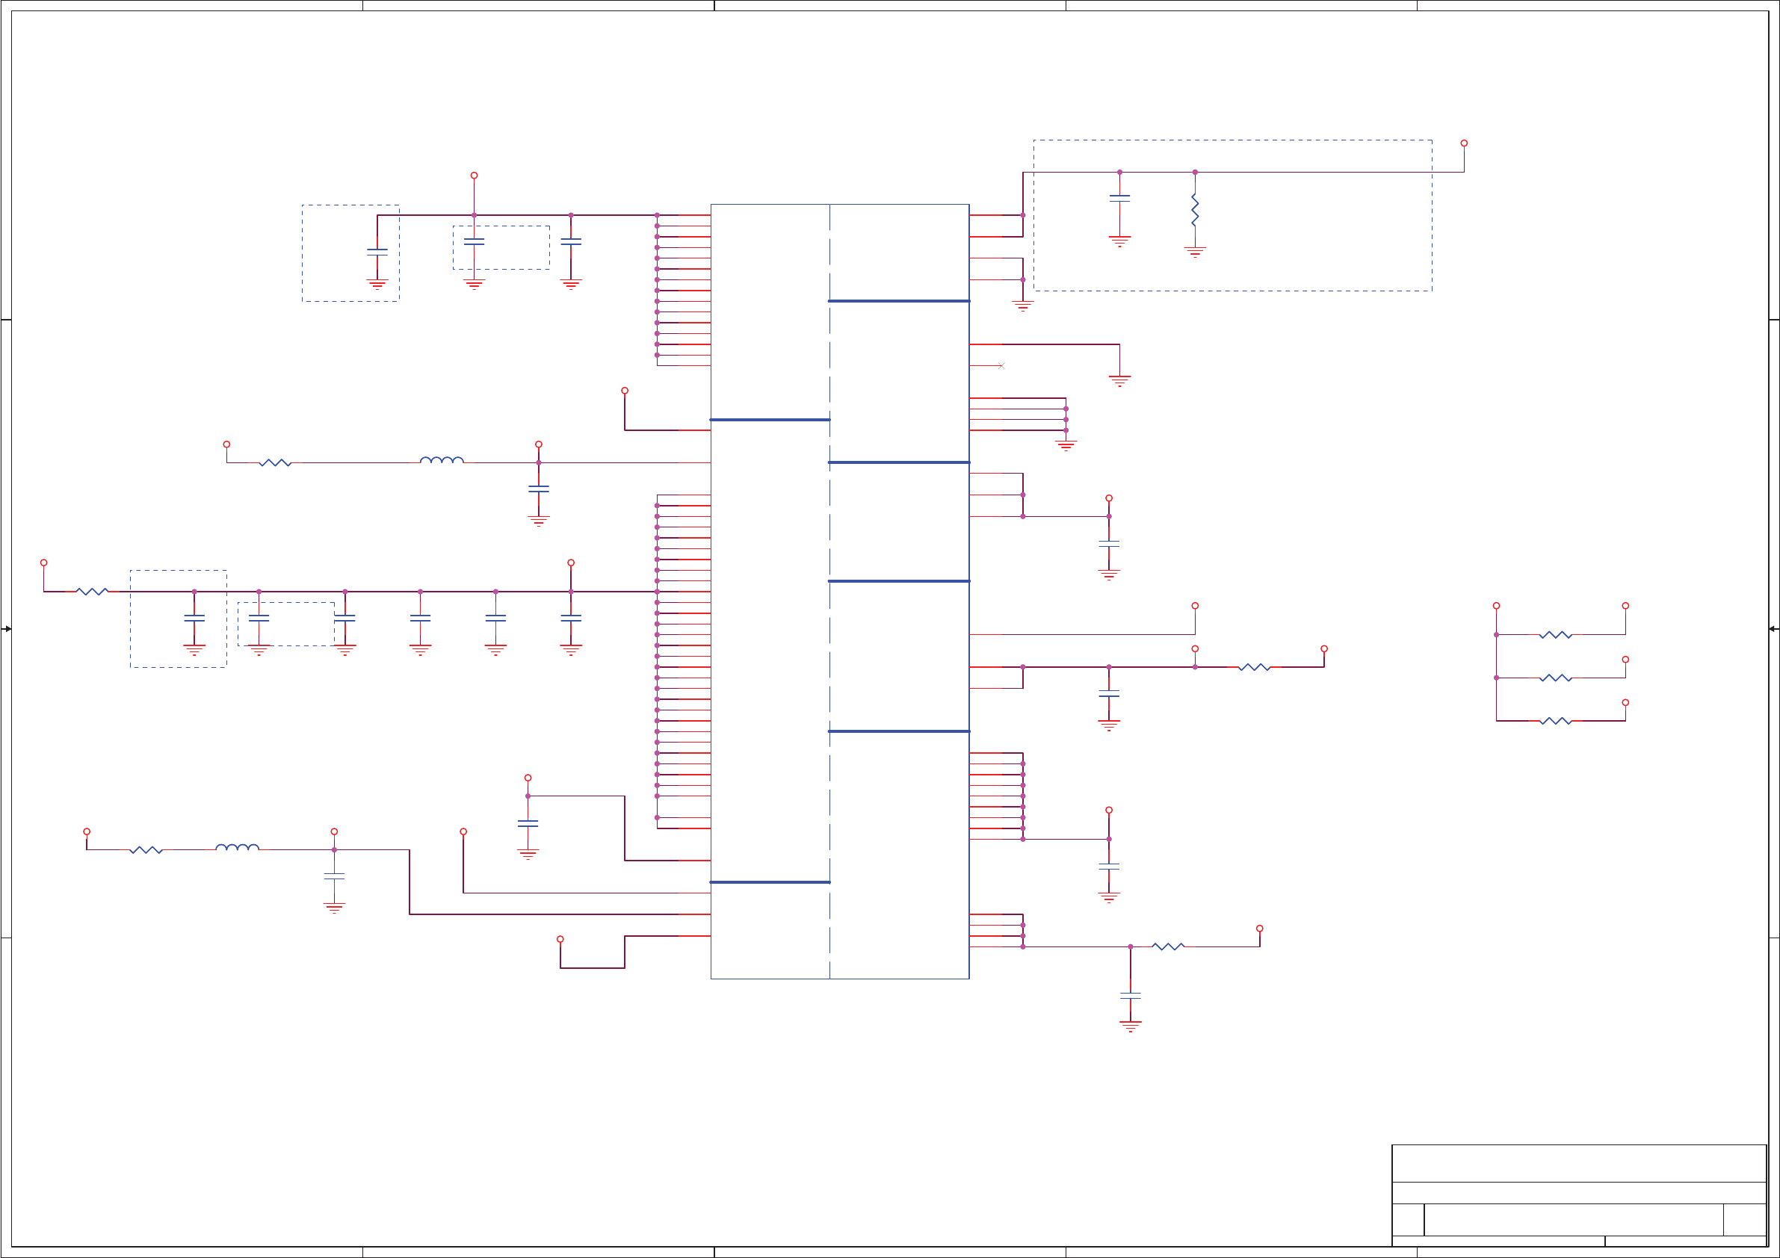Select the middle resistor in the far-right resistor group
The height and width of the screenshot is (1258, 1780).
1555,678
